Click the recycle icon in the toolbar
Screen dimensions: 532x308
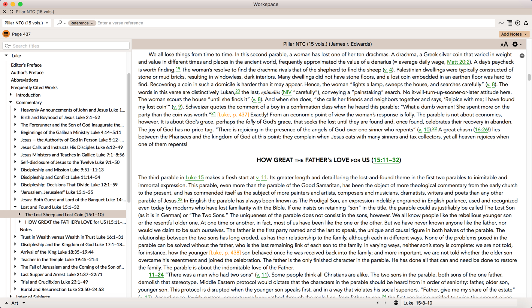point(526,23)
